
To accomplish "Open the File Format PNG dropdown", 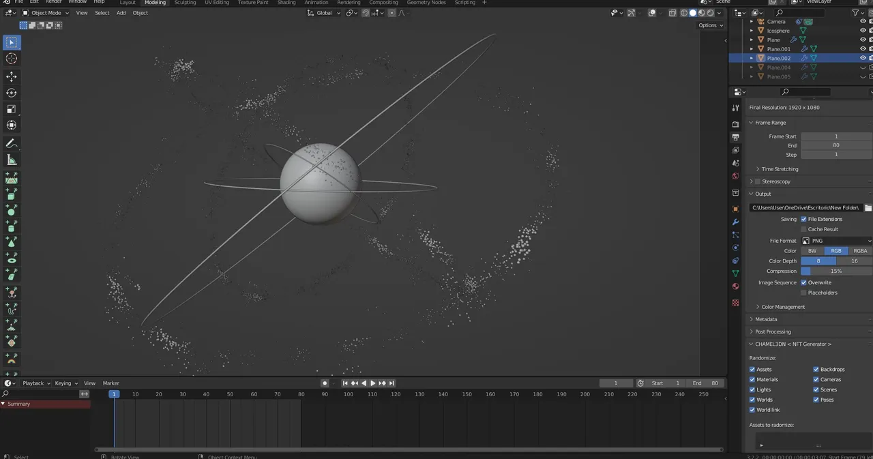I will [836, 241].
